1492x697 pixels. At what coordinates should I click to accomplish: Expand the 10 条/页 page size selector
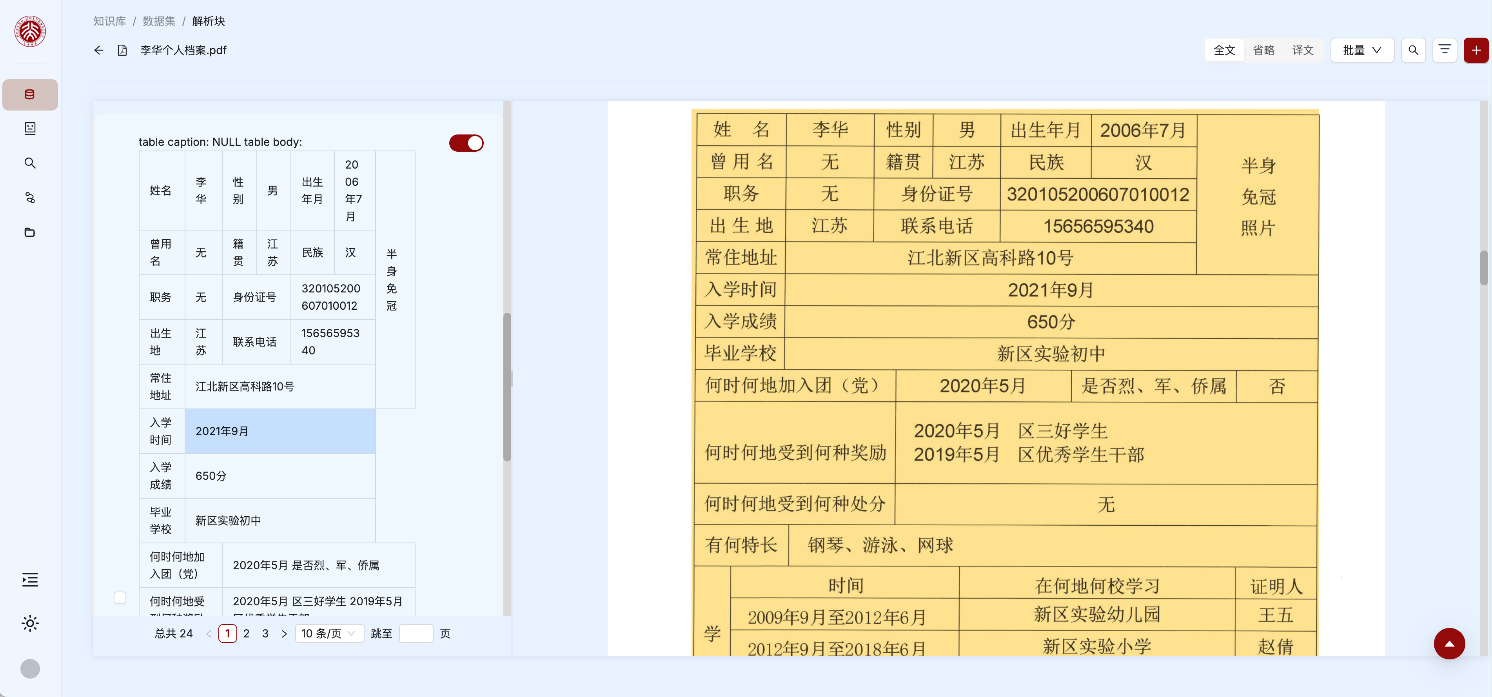click(329, 633)
